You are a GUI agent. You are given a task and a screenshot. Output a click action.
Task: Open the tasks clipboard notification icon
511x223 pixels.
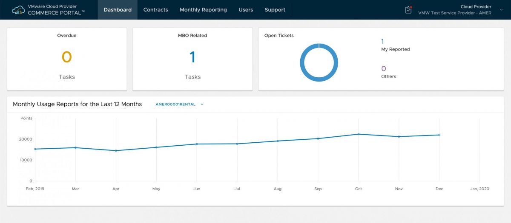pyautogui.click(x=408, y=10)
